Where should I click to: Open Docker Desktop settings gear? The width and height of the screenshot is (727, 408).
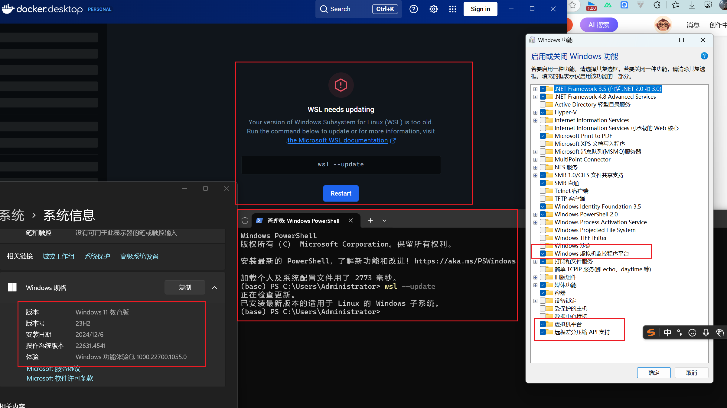coord(433,9)
